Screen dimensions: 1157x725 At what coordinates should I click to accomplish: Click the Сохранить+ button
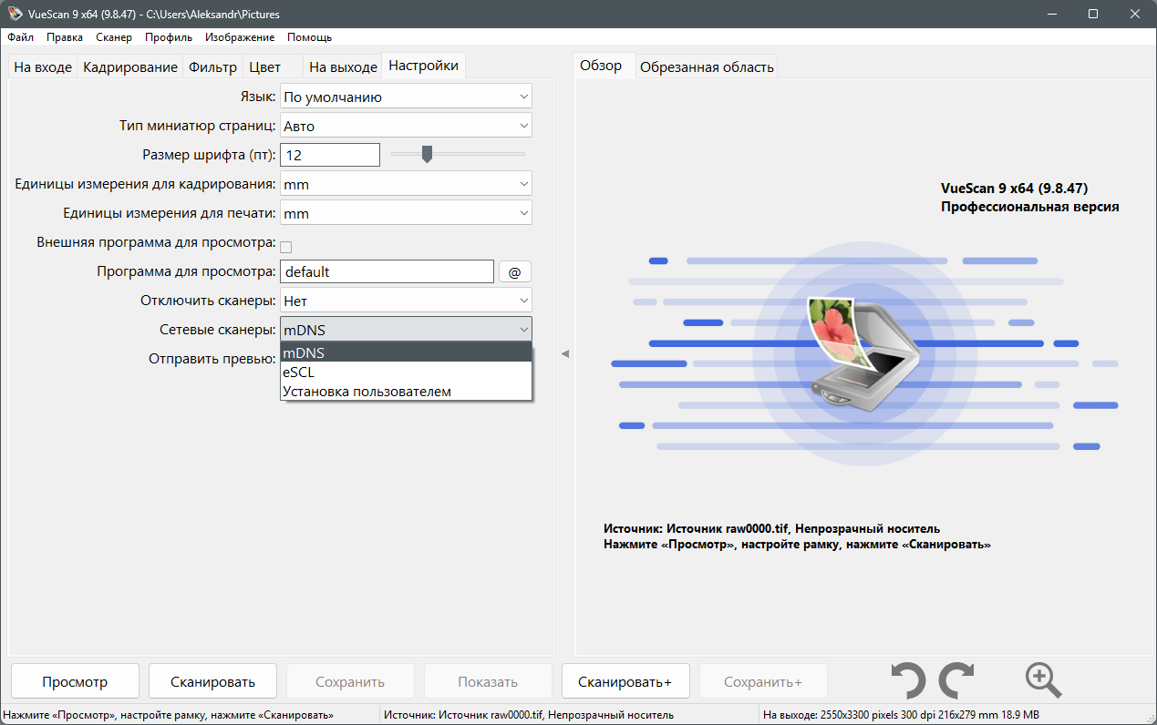pyautogui.click(x=763, y=681)
